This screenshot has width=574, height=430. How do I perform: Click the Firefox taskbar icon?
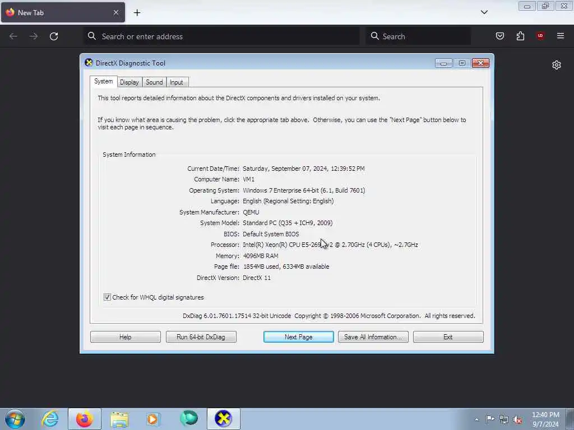click(84, 419)
